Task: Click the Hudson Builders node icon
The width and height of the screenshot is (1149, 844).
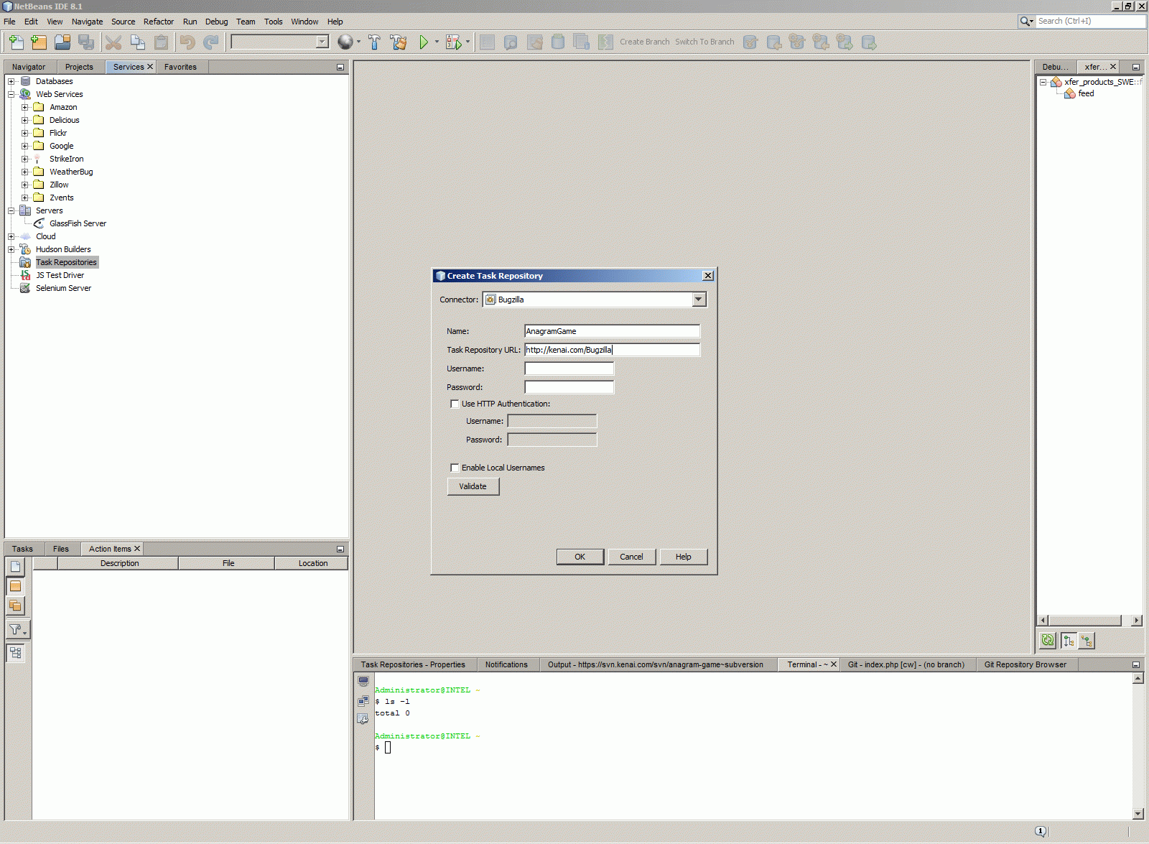Action: point(25,249)
